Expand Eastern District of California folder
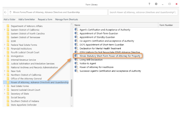Viewport: 183px width, 116px height. [x=5, y=30]
